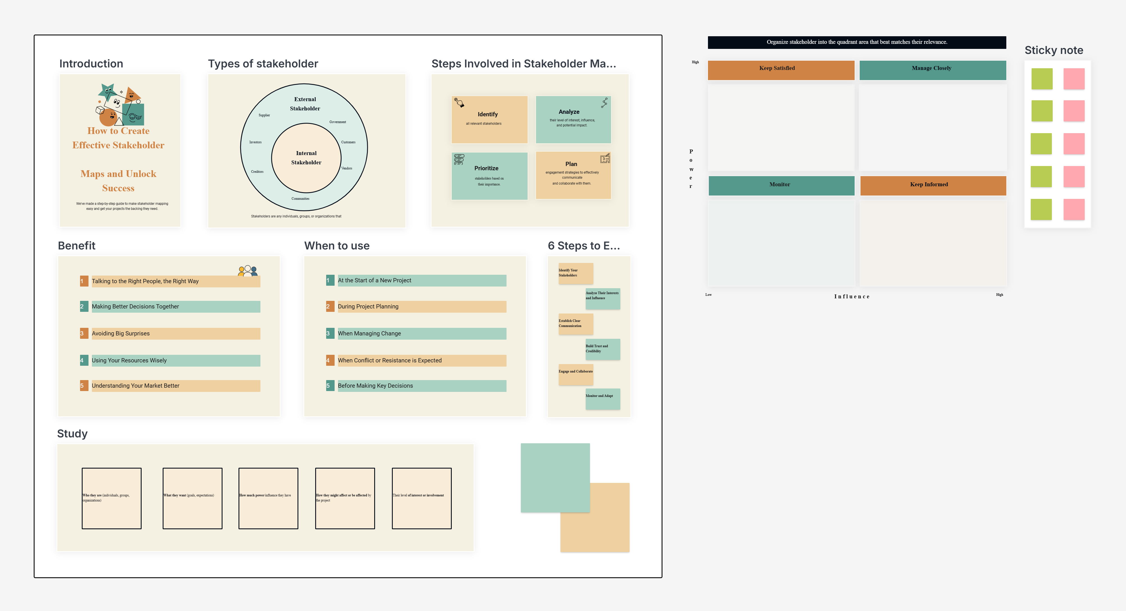The image size is (1126, 611).
Task: Click the people group icon in Benefit section
Action: (x=248, y=271)
